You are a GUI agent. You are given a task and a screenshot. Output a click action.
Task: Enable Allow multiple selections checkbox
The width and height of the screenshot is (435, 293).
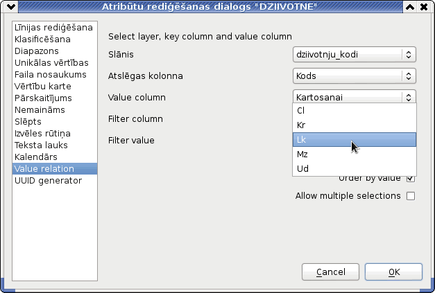pos(411,196)
